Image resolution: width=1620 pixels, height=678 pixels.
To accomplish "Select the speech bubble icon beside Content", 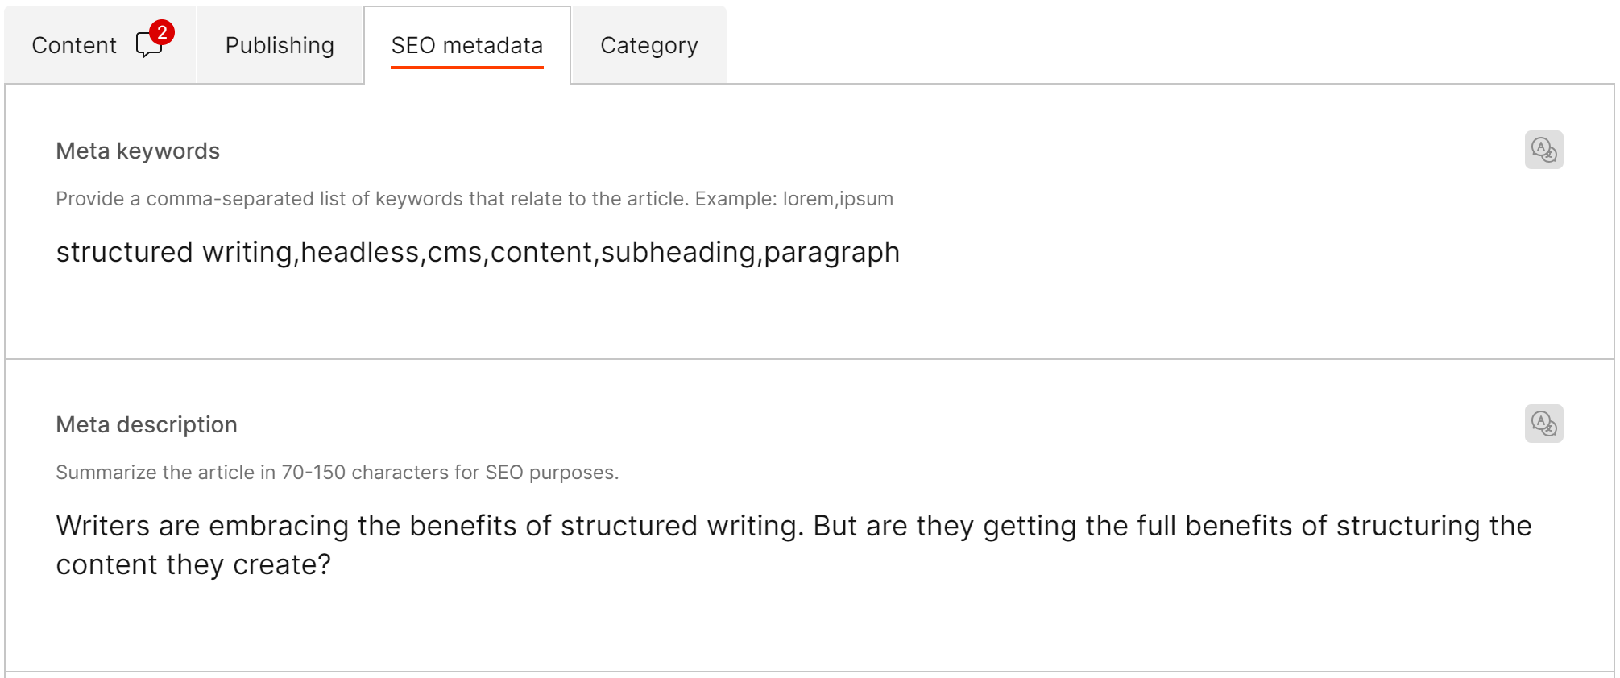I will click(x=150, y=44).
